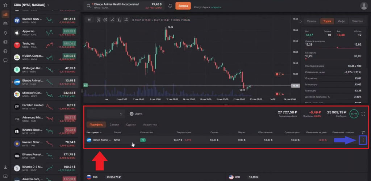371x181 pixels.
Task: Open the user profile avatar
Action: [364, 6]
